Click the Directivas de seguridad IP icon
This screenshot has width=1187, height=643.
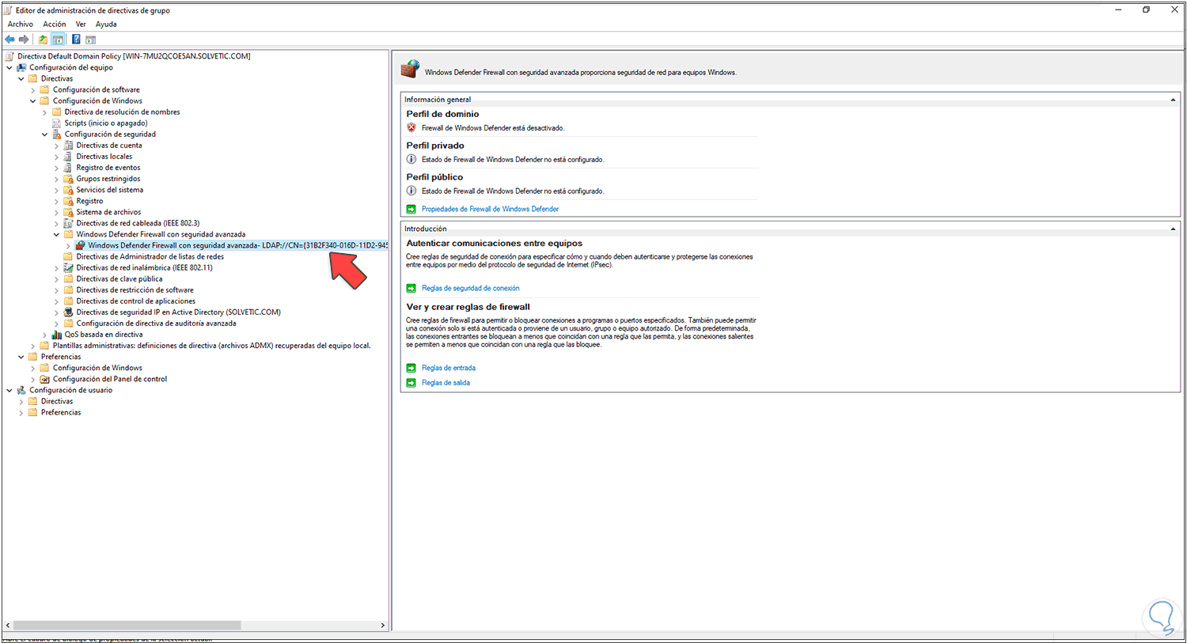[68, 312]
